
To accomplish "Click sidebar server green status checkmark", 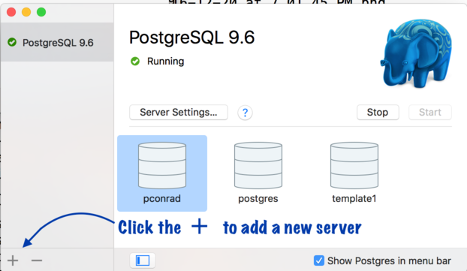I will (12, 42).
